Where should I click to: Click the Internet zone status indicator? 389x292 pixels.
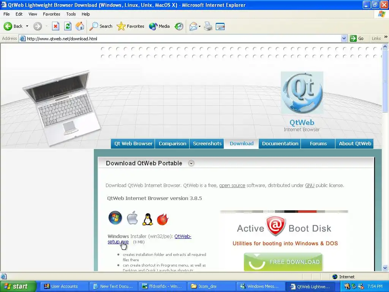343,277
